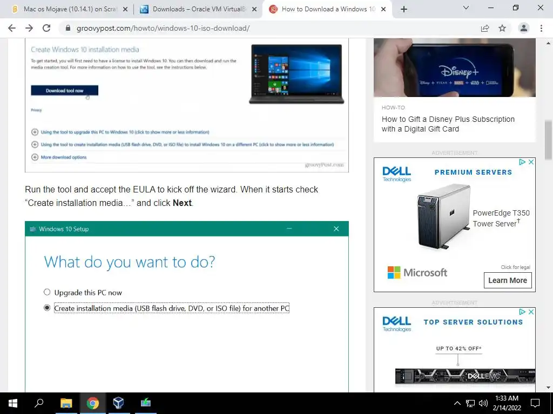This screenshot has width=553, height=414.
Task: Close the How to Download Windows 10 tab
Action: point(384,10)
